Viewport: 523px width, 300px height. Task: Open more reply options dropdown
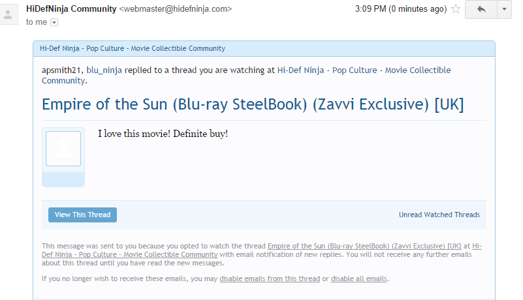504,9
